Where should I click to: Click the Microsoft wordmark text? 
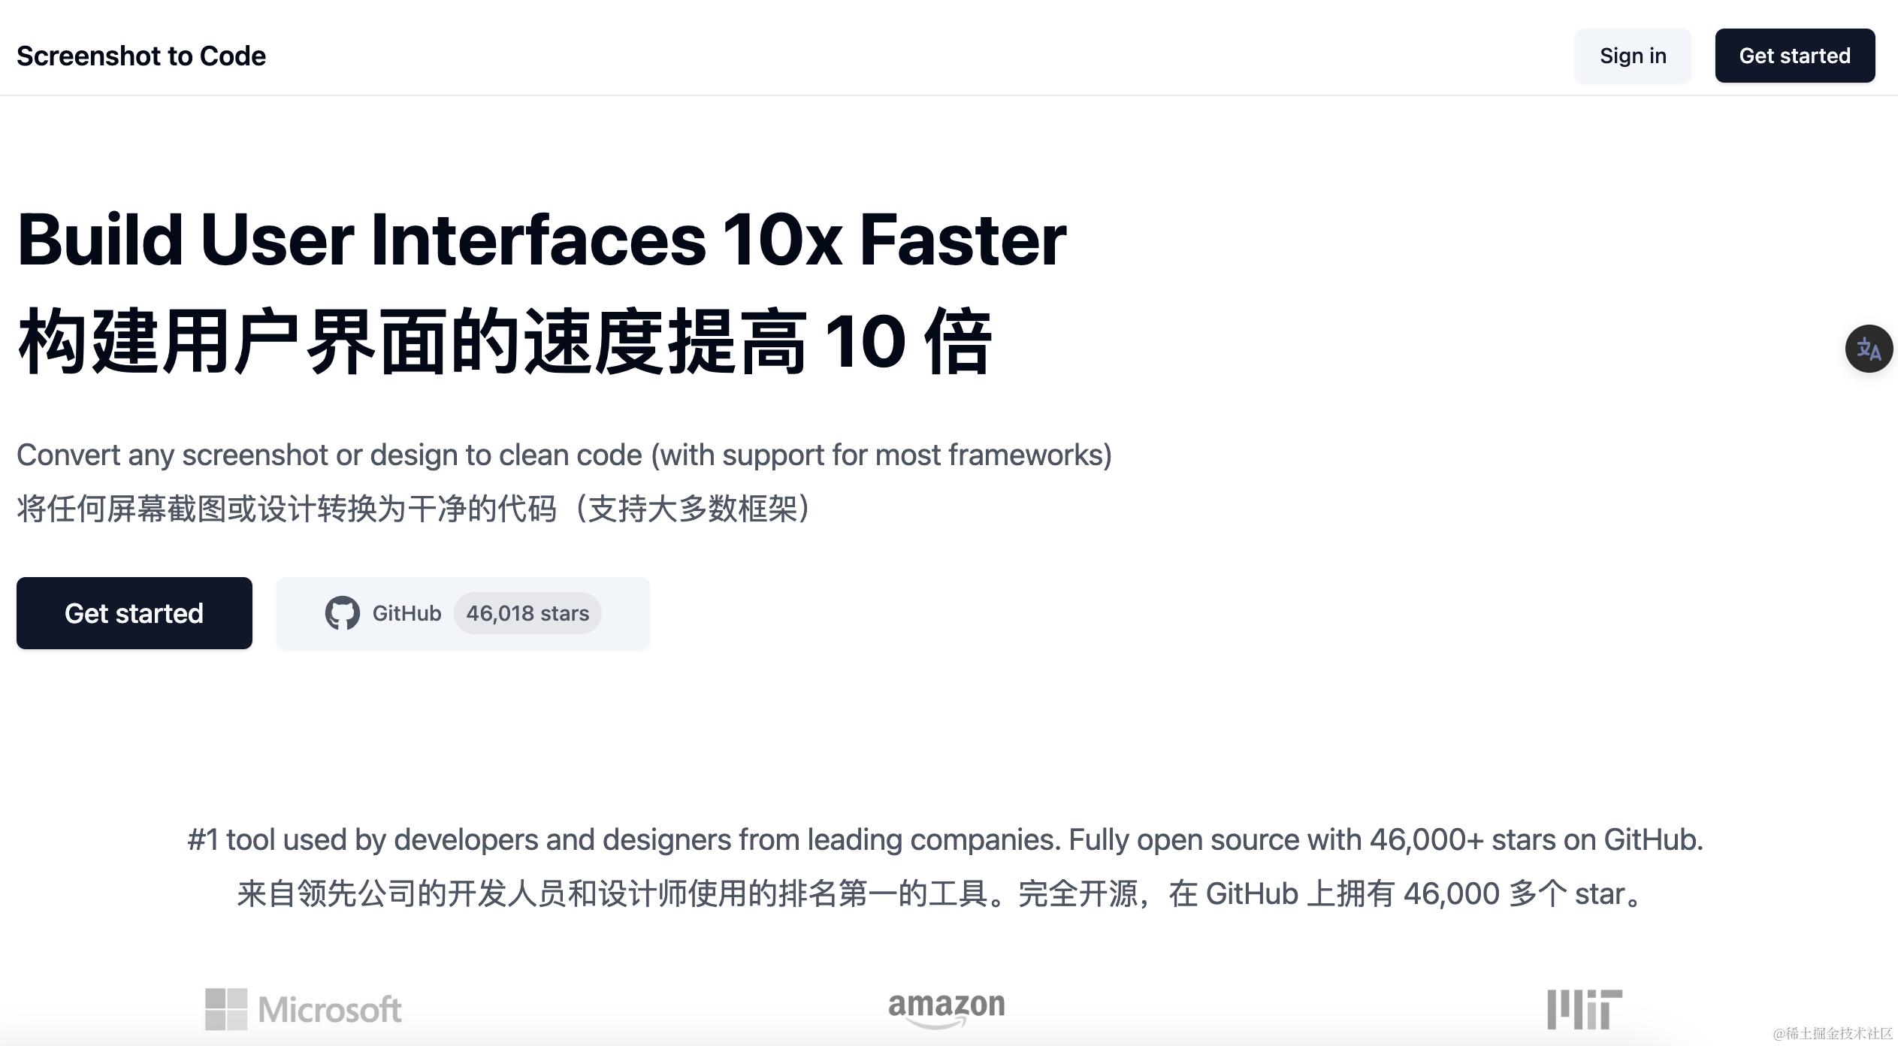tap(330, 1009)
